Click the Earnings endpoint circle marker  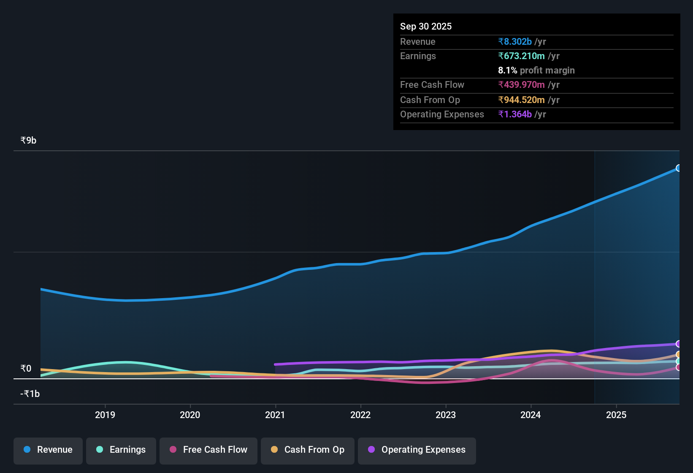(x=679, y=362)
